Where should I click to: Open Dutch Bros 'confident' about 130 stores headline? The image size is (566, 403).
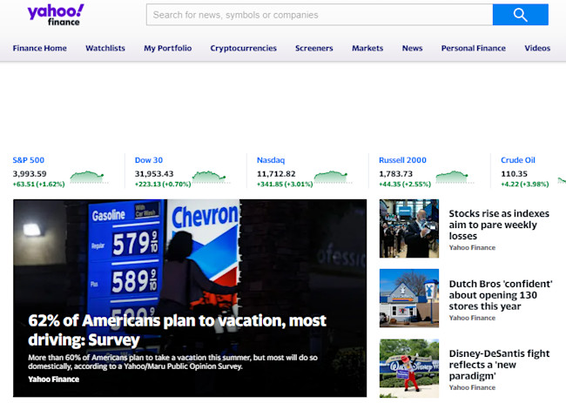tap(501, 295)
